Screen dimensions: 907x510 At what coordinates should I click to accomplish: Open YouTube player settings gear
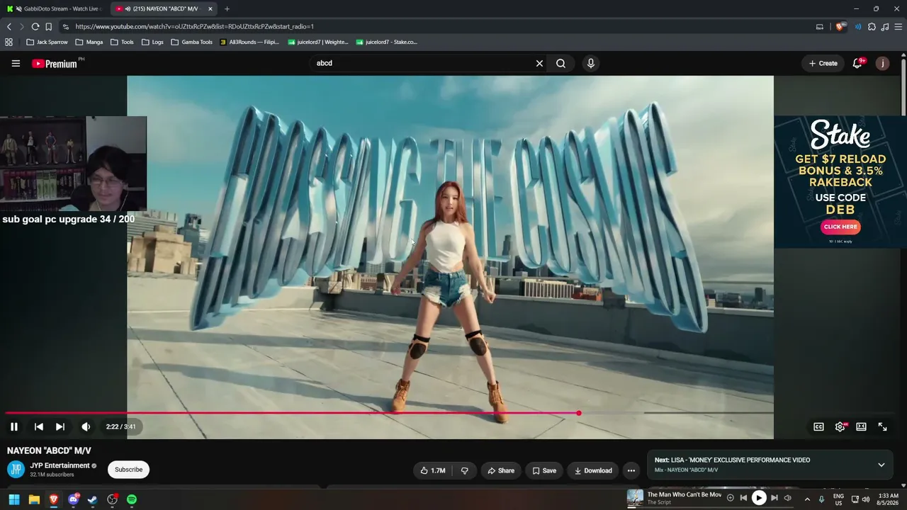[840, 426]
